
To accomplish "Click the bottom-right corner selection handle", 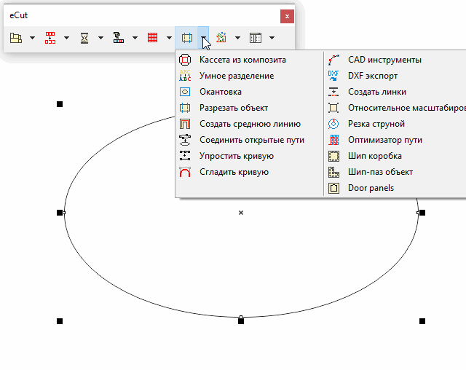I will click(422, 321).
